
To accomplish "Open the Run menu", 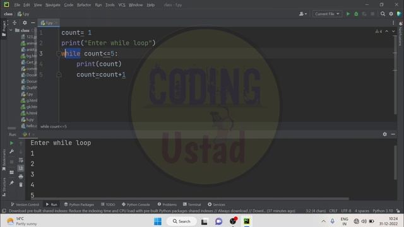I will pos(98,5).
